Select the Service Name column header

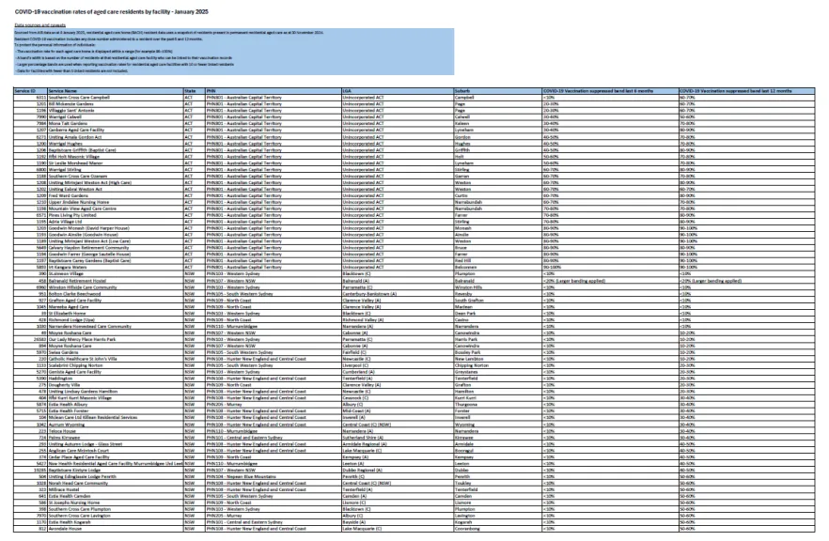click(116, 91)
